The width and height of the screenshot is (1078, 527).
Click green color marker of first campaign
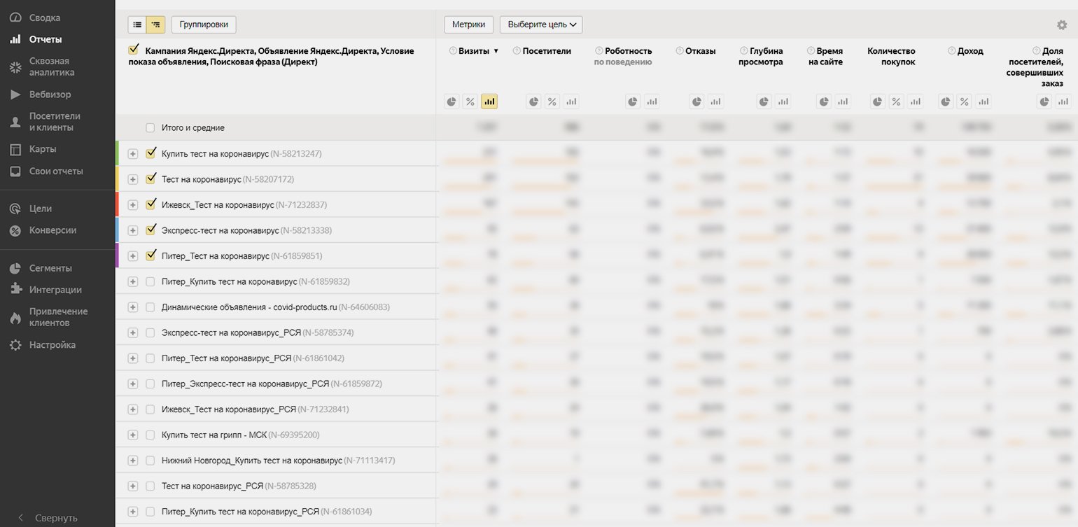118,153
